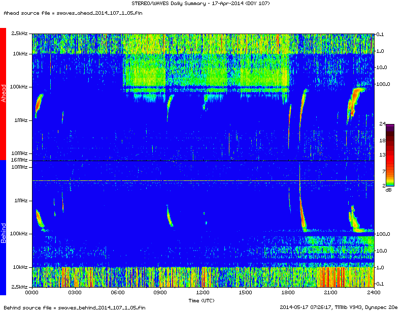Image resolution: width=402 pixels, height=311 pixels.
Task: Click the 10.0 right-axis label of Ahead panel
Action: [x=382, y=68]
